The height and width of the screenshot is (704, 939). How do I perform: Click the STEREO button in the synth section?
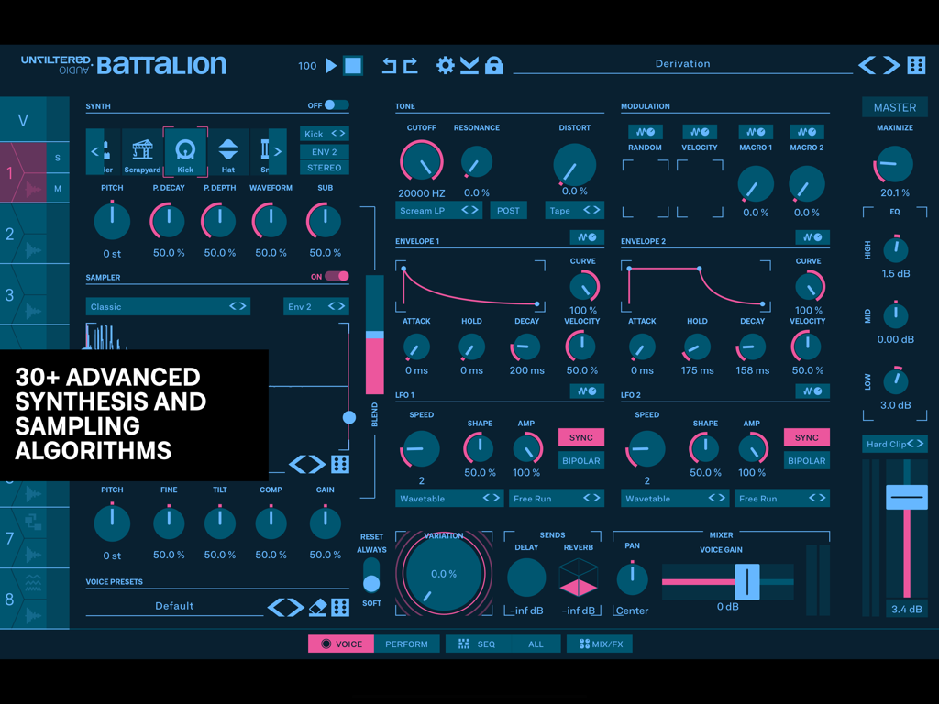click(326, 168)
